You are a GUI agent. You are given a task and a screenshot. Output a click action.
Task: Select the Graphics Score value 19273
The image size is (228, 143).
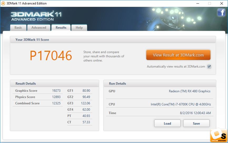pos(56,91)
